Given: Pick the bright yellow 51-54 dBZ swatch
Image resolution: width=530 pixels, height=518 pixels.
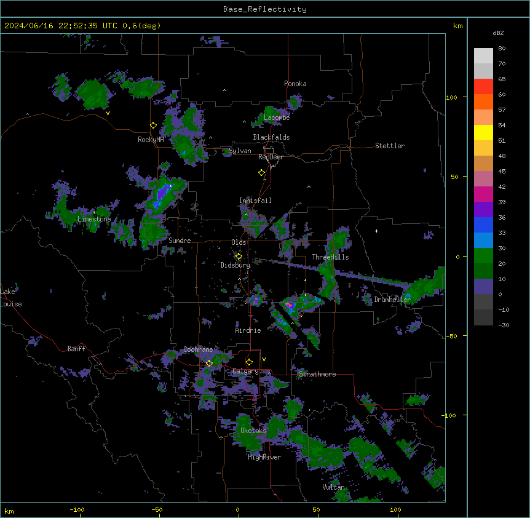Looking at the screenshot, I should click(x=483, y=132).
